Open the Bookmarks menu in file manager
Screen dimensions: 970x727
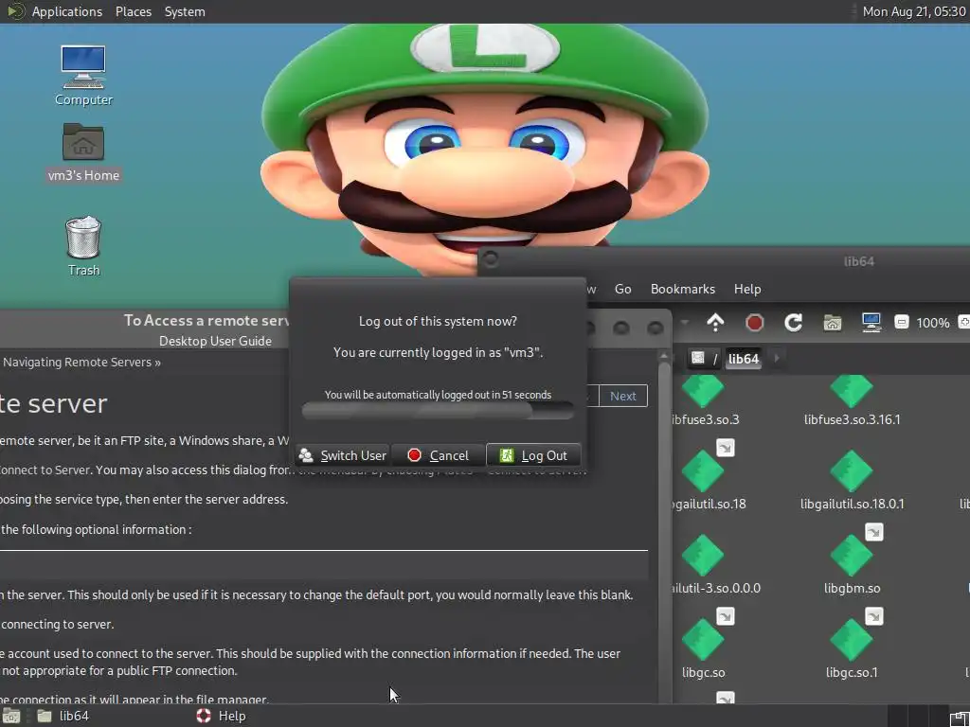click(x=682, y=289)
